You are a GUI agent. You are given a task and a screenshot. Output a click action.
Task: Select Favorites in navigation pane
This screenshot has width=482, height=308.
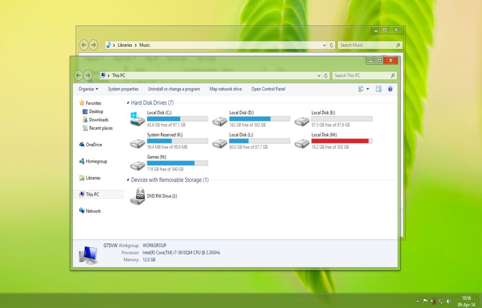click(94, 103)
